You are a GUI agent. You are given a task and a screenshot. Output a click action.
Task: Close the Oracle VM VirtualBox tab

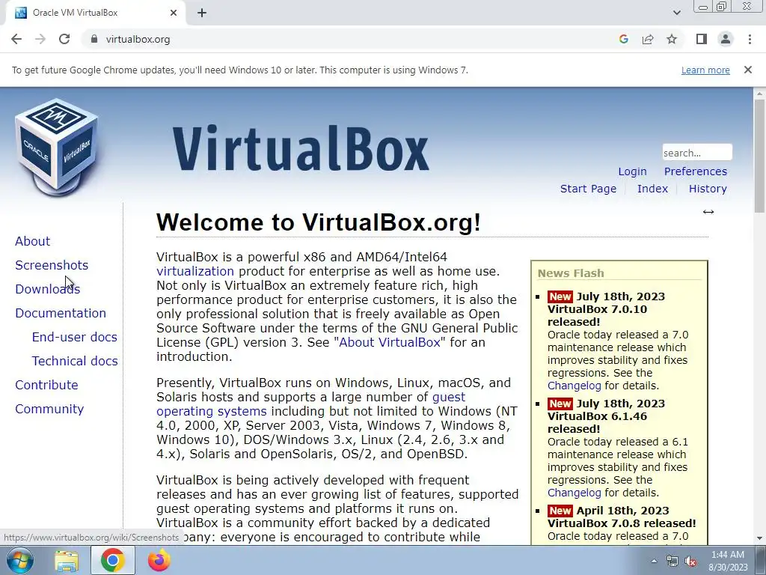[x=174, y=13]
